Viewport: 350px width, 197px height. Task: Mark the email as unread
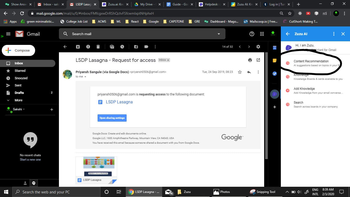pyautogui.click(x=112, y=47)
